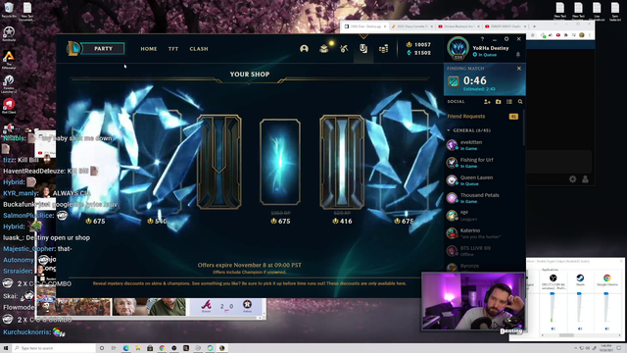Viewport: 627px width, 353px height.
Task: Click the PARTY button
Action: [103, 49]
